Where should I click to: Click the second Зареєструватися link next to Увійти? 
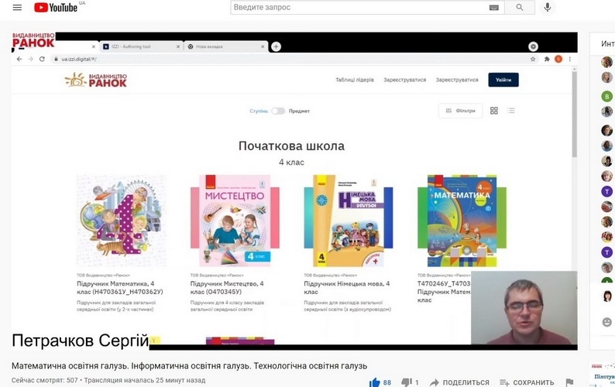click(457, 80)
